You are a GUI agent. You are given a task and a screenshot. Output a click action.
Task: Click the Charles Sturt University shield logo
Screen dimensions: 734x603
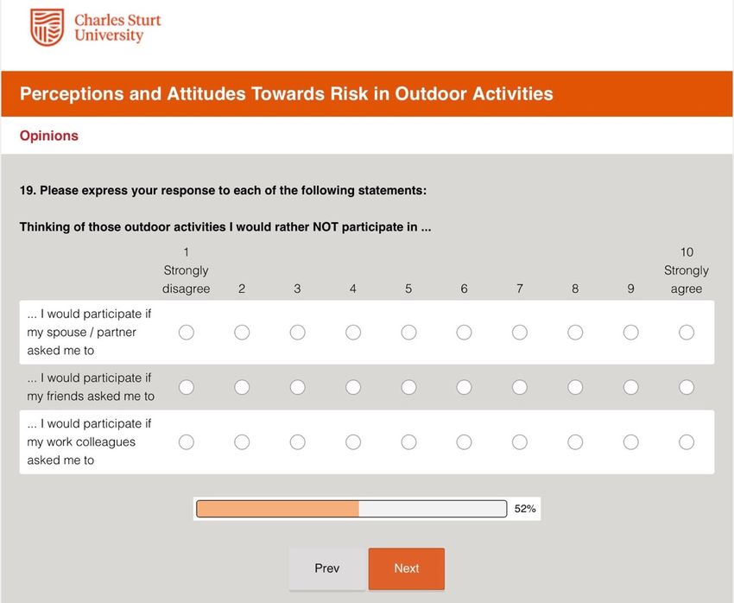[47, 27]
